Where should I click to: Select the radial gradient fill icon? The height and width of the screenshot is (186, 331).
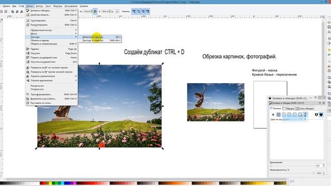point(289,115)
